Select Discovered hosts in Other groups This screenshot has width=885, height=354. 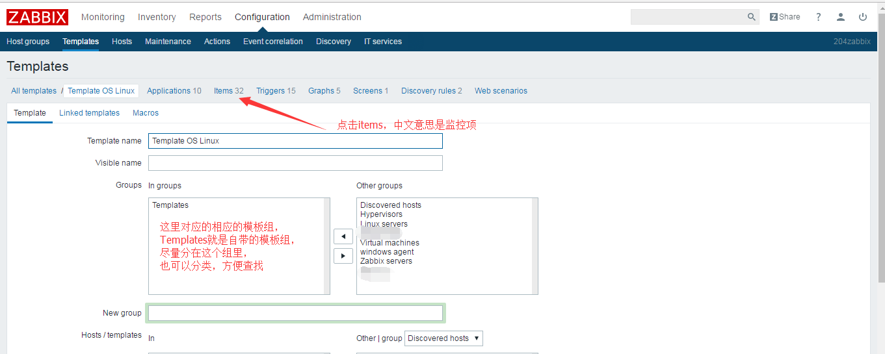pyautogui.click(x=391, y=205)
